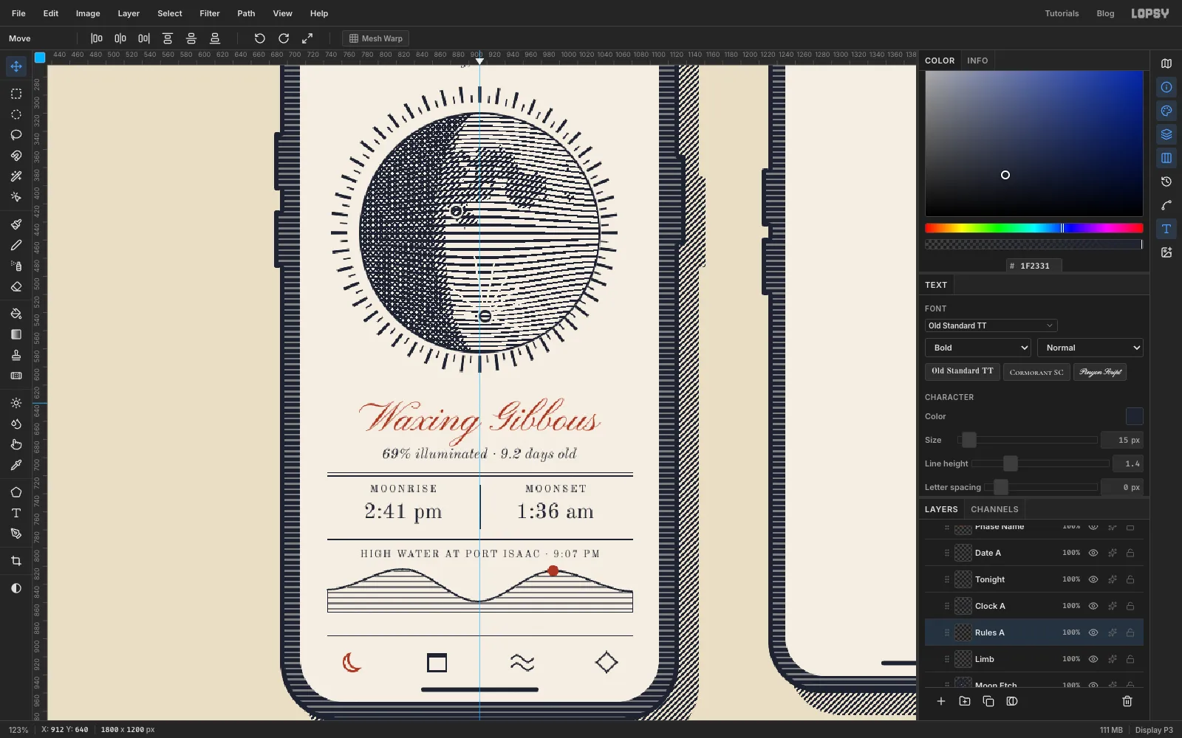Open the Blog link
Screen dimensions: 1182x738
tap(1105, 13)
